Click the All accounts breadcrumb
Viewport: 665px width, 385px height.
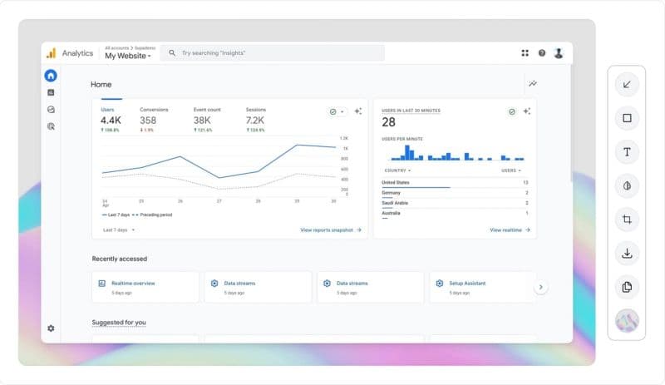click(116, 48)
